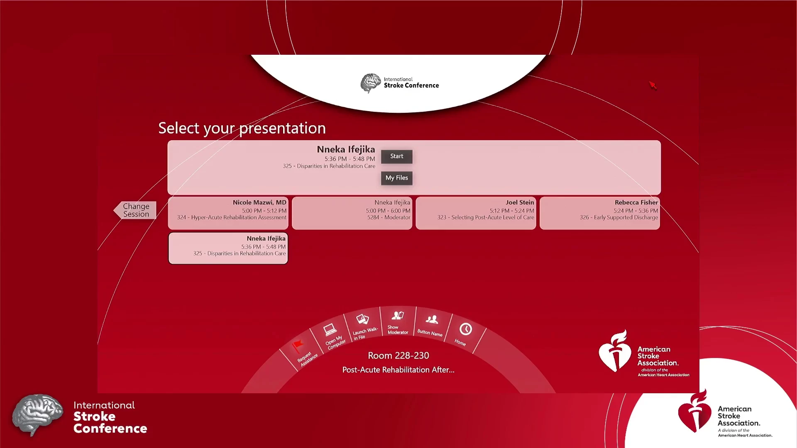Go Home via the clock icon
The height and width of the screenshot is (448, 797).
[x=465, y=329]
